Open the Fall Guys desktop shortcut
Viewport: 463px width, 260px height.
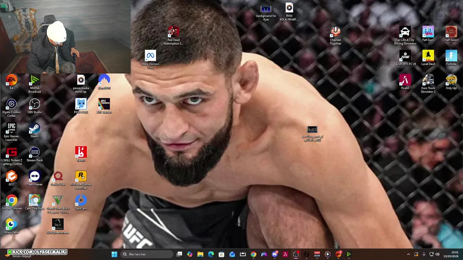click(428, 34)
